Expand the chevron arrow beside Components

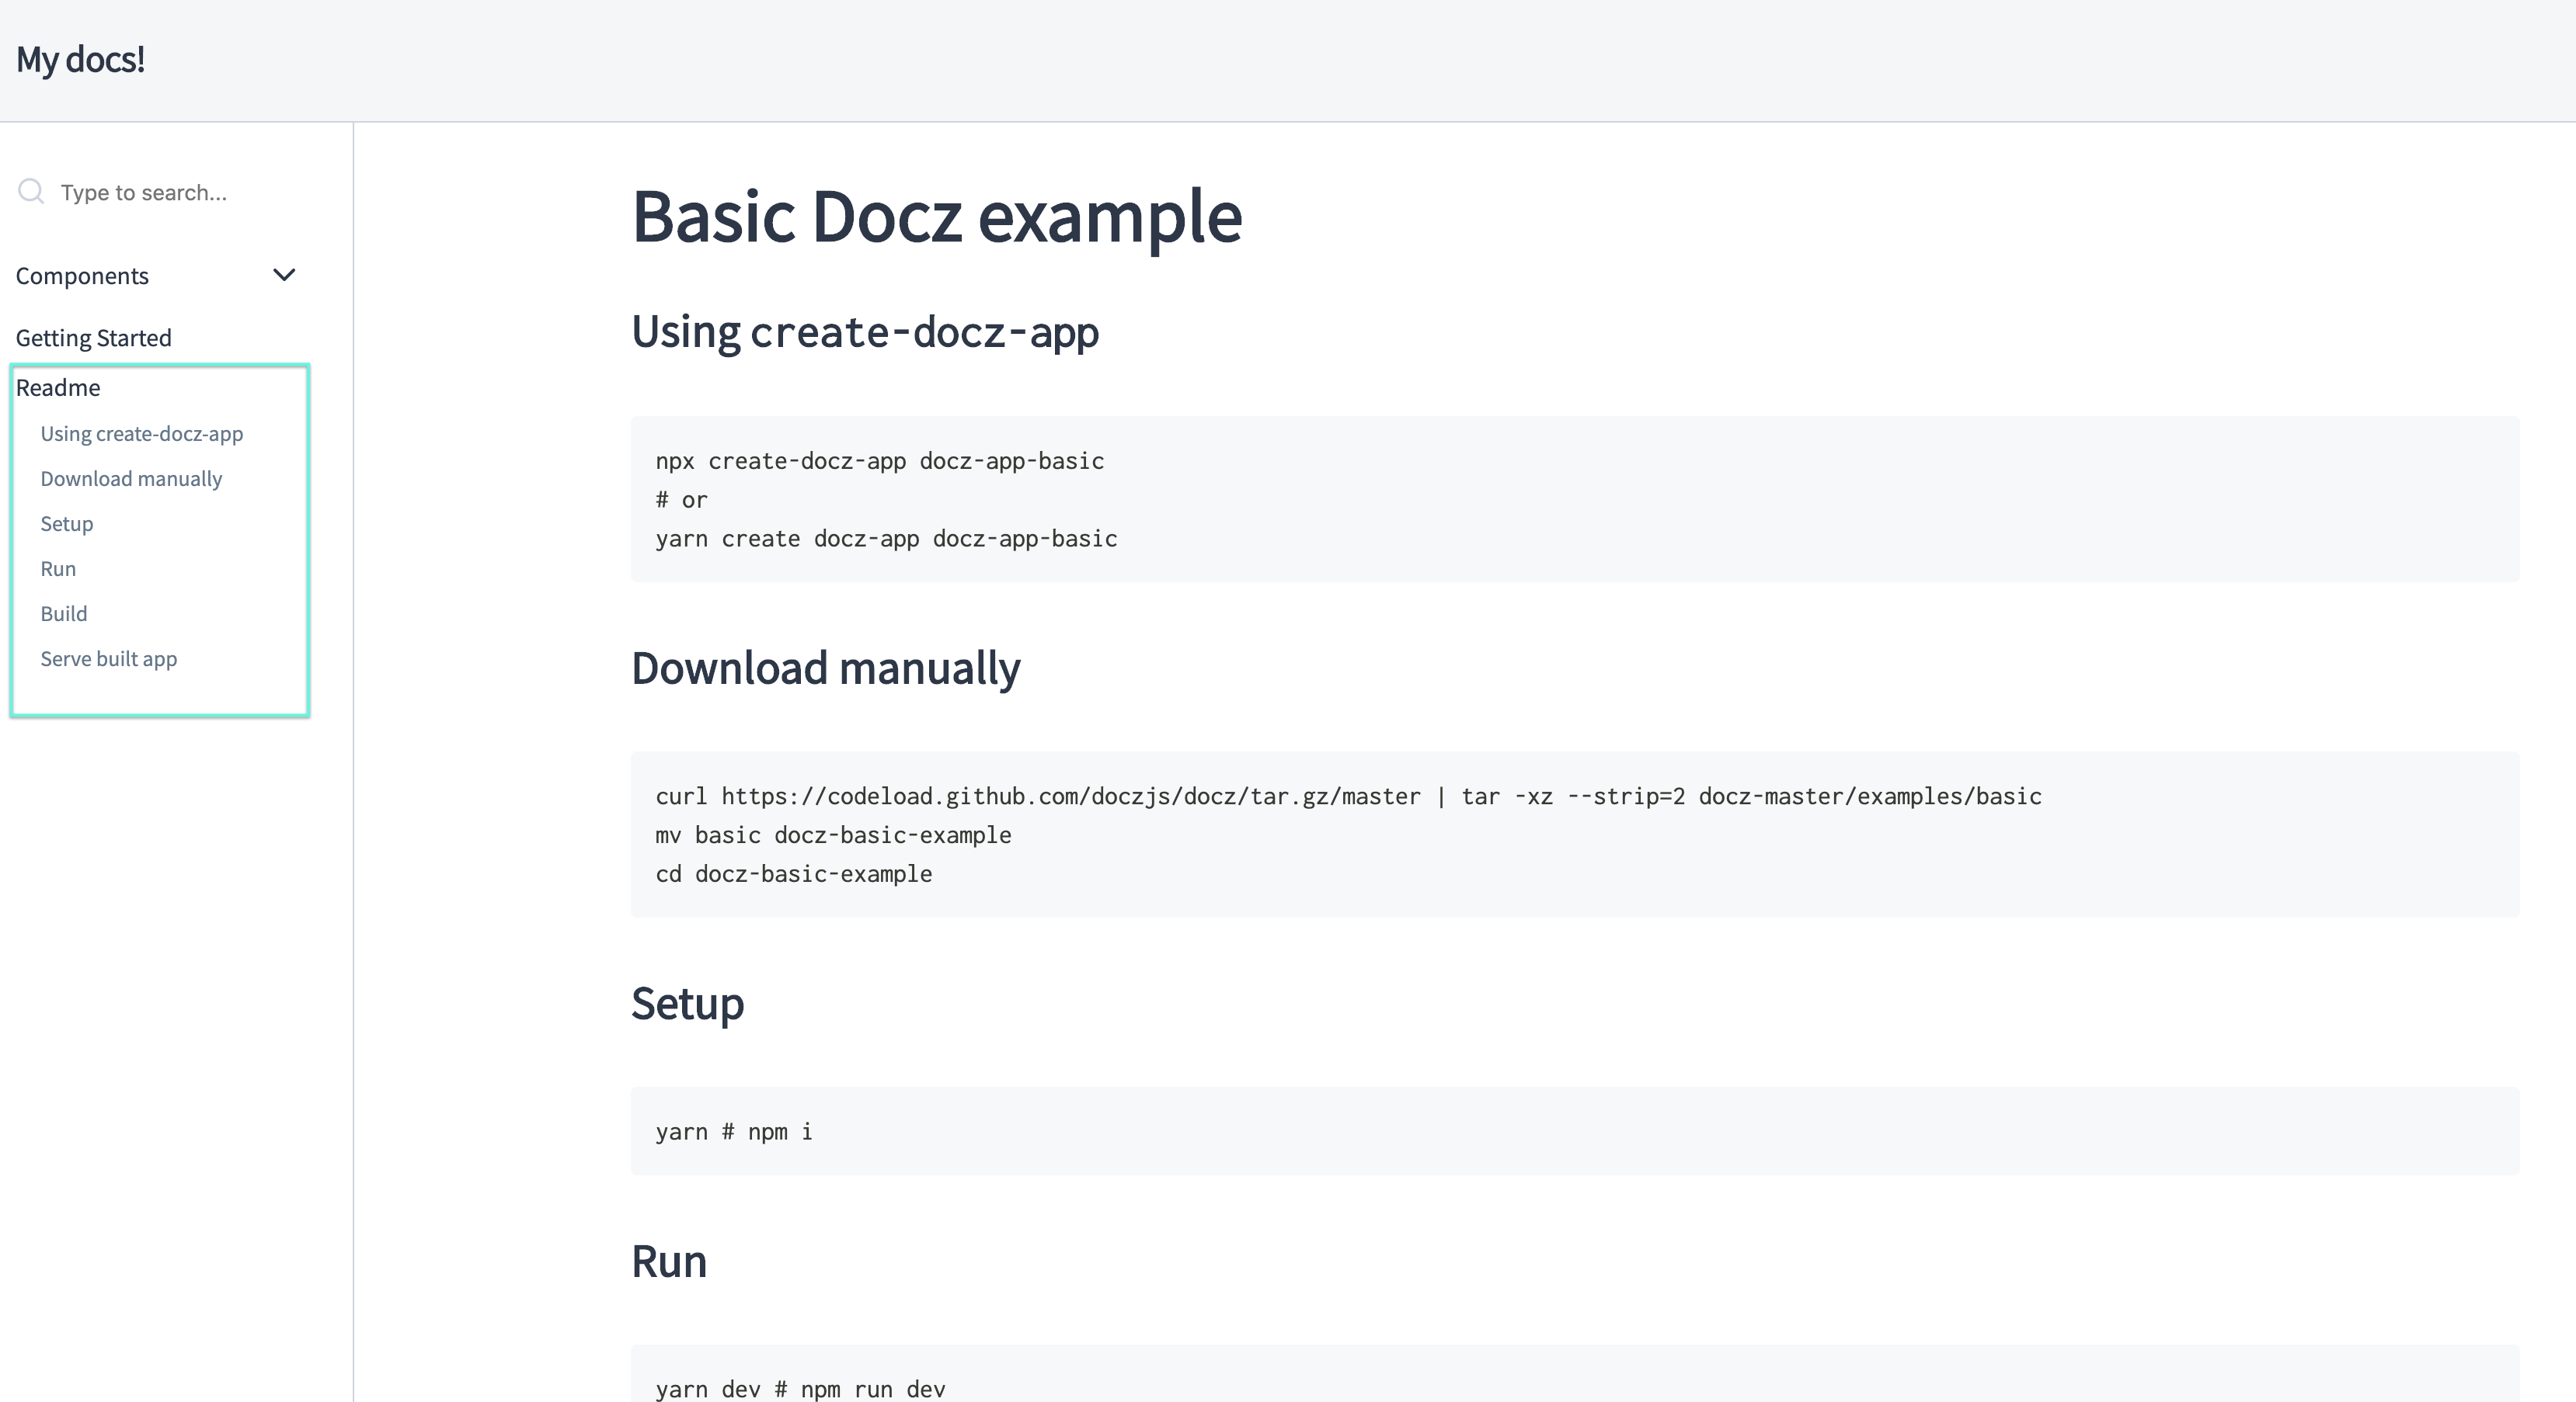pyautogui.click(x=284, y=275)
